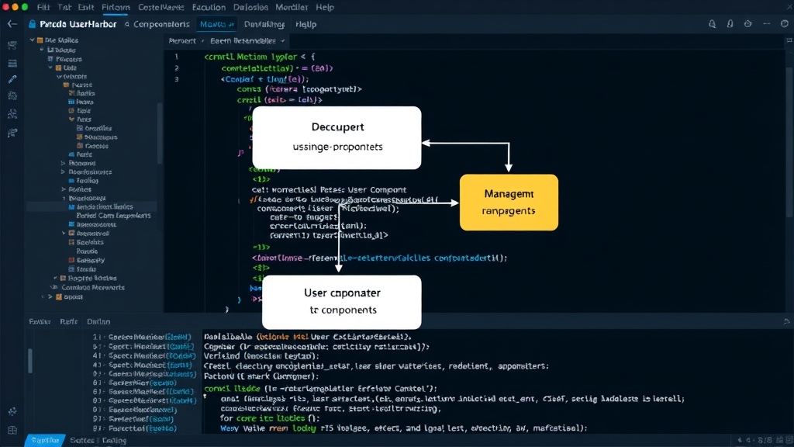Open the Help menu in the top menu bar
Viewport: 794px width, 447px height.
(x=325, y=7)
